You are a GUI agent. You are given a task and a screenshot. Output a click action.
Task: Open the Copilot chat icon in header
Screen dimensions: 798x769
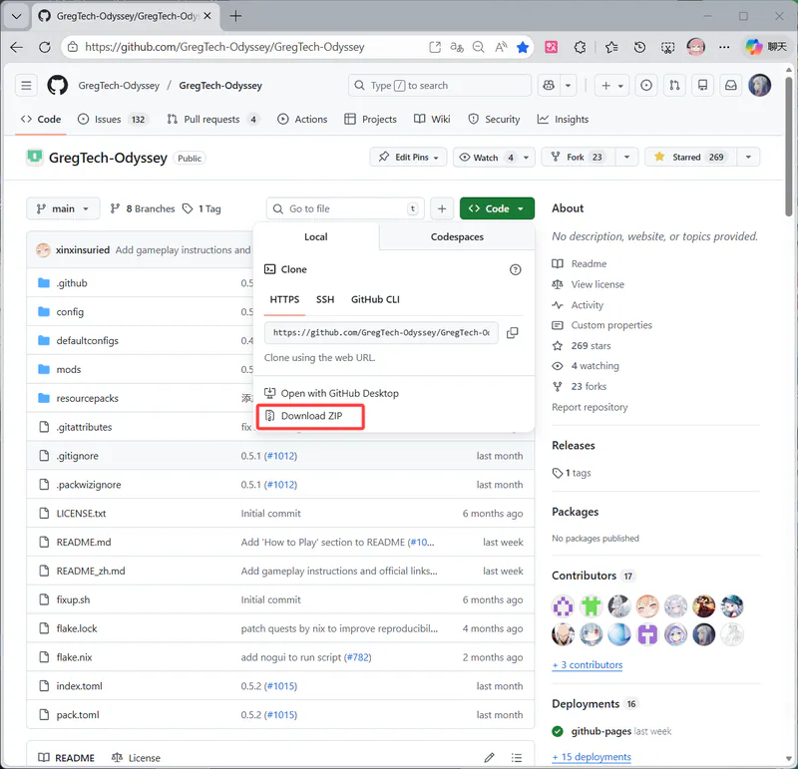[x=549, y=86]
